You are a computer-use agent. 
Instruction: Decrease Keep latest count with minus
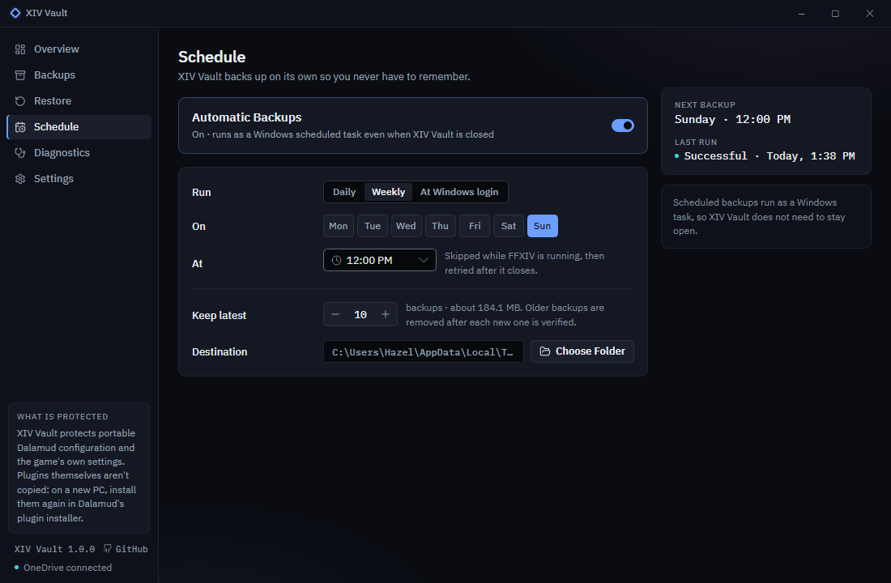click(335, 314)
